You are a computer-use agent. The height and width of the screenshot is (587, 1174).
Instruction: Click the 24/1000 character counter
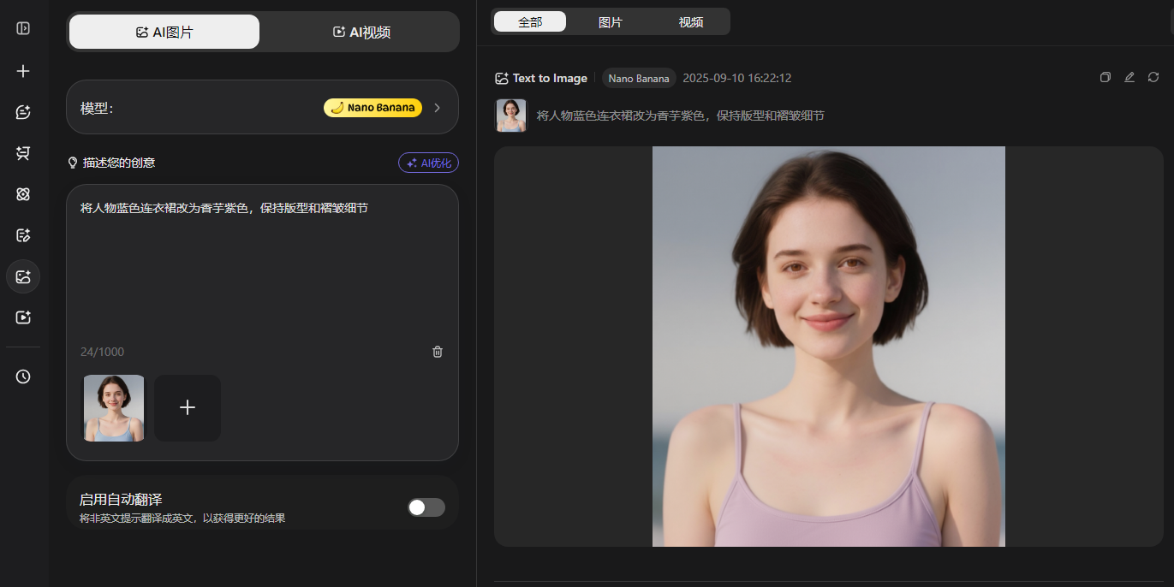pos(102,352)
